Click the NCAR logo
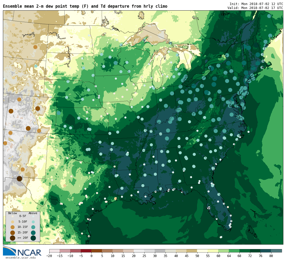This screenshot has height=261, width=286. click(22, 251)
